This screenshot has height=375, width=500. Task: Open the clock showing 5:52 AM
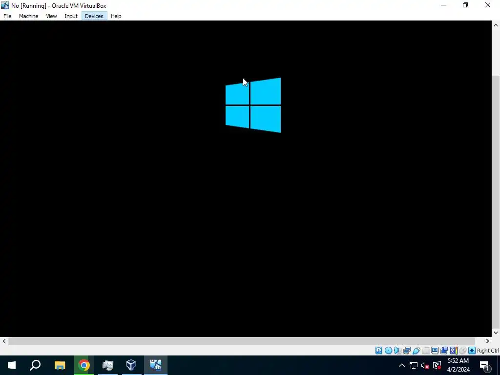click(x=458, y=365)
